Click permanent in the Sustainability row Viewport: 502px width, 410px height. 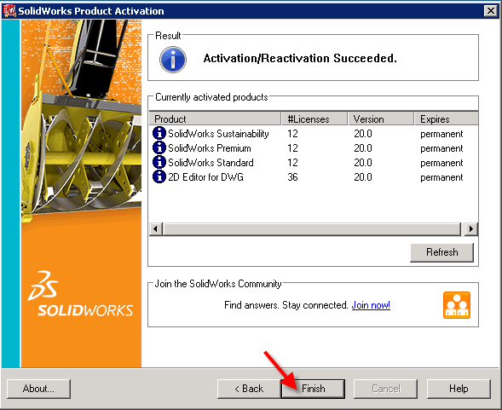tap(441, 134)
